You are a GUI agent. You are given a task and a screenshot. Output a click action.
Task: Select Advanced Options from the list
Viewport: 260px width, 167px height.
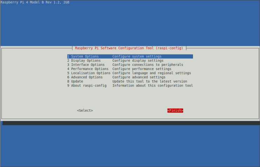click(x=85, y=77)
